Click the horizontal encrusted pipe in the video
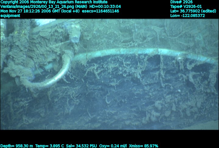This screenshot has height=148, width=219. [x=128, y=52]
